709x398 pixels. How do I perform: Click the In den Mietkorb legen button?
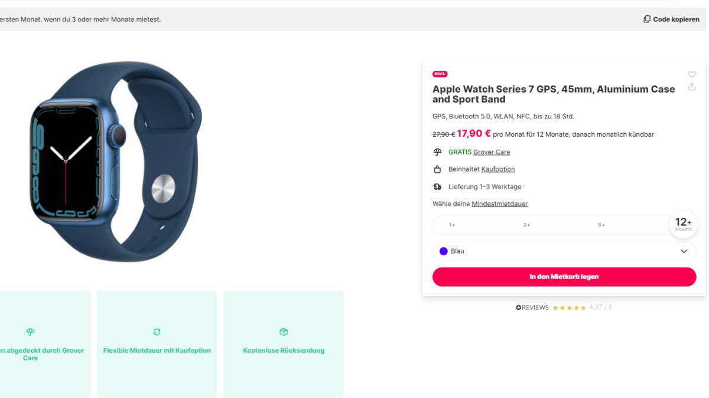tap(564, 277)
